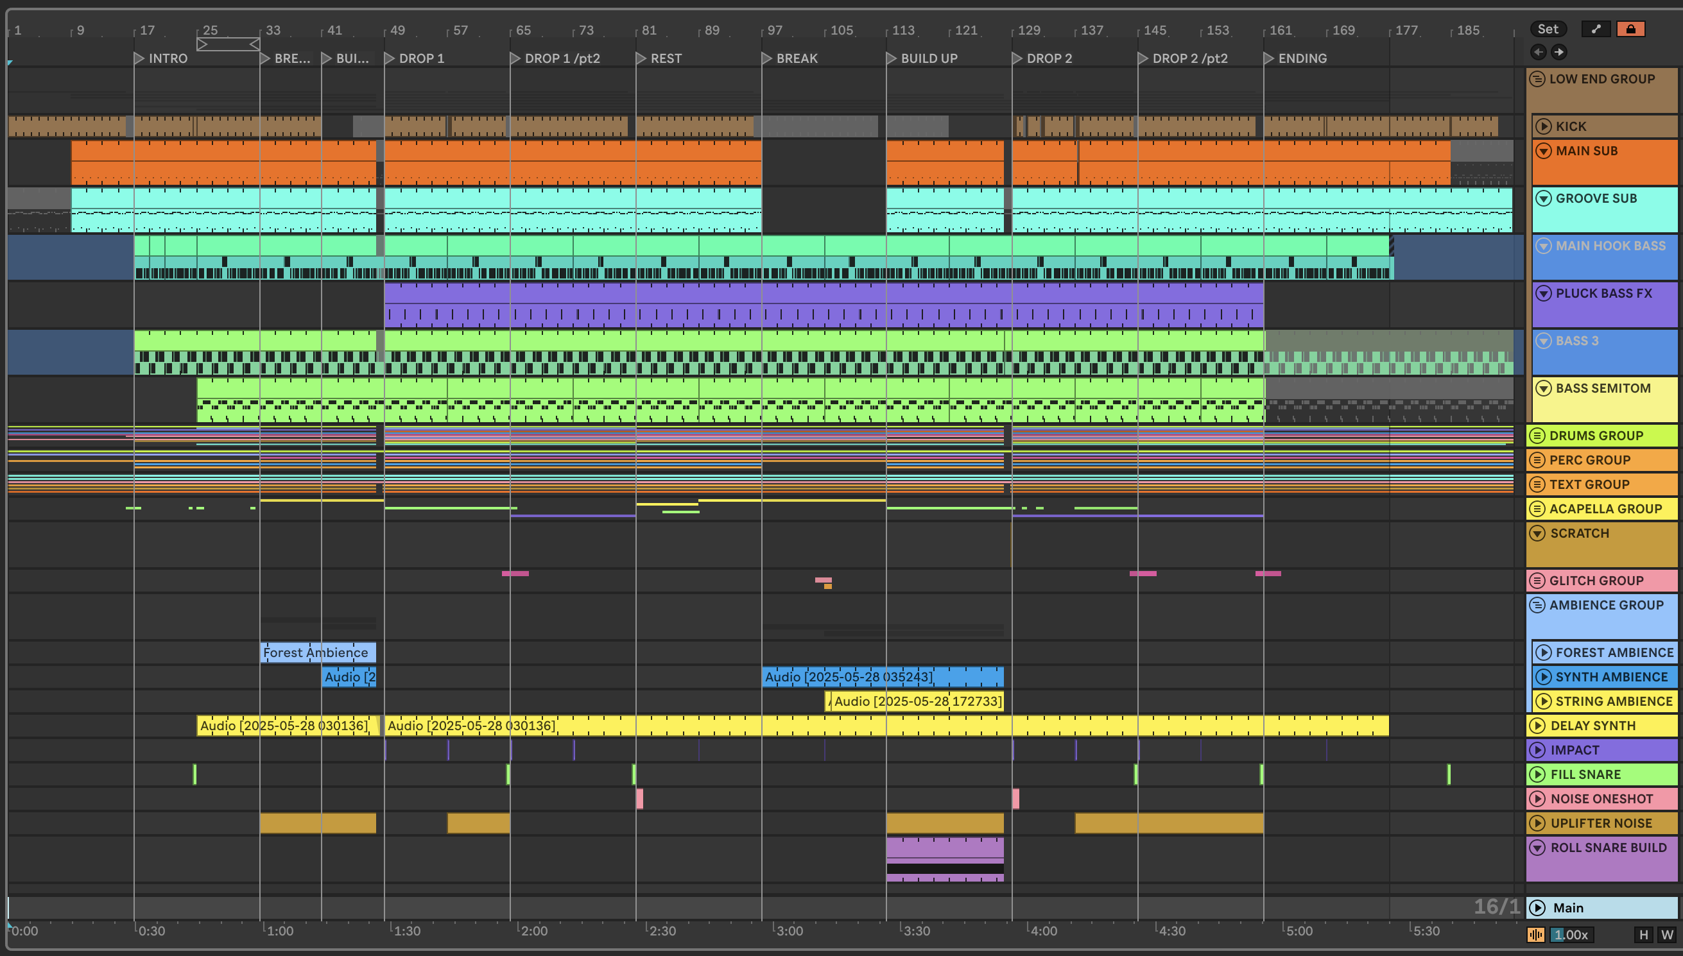Click the Set locator button

point(1547,29)
